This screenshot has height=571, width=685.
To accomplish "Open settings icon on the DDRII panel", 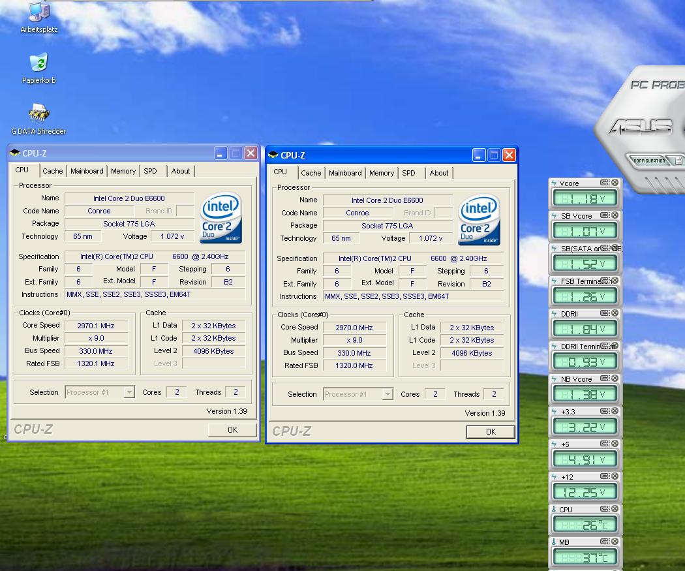I will pos(605,313).
